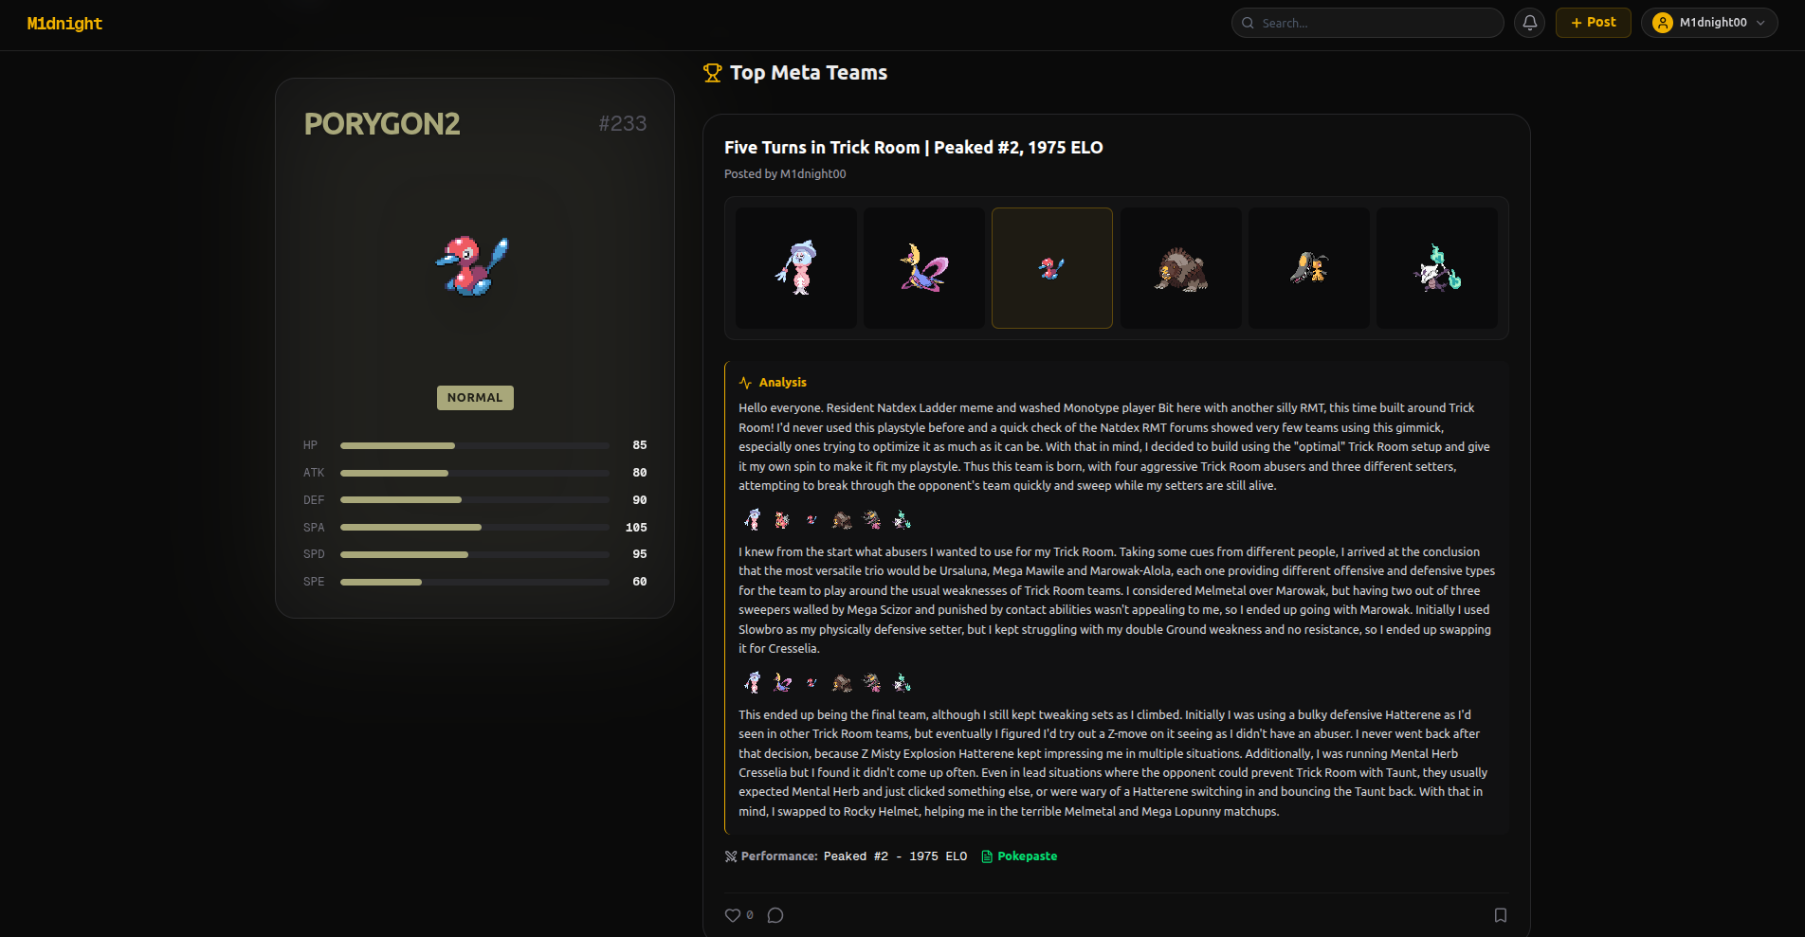1805x937 pixels.
Task: Expand the M1dnight00 user menu
Action: pyautogui.click(x=1709, y=23)
